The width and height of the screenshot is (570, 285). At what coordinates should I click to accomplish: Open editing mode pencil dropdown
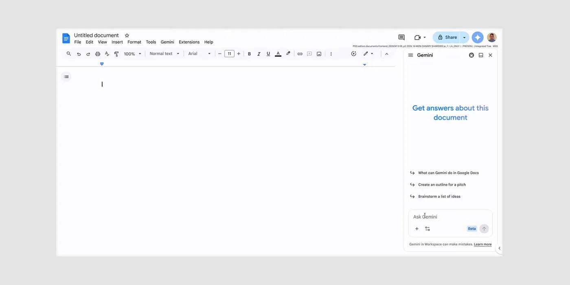[x=368, y=54]
